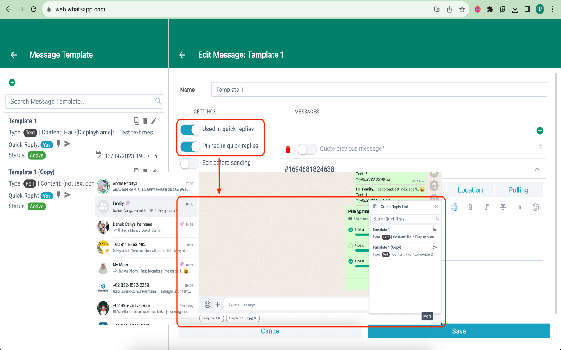Viewport: 561px width, 350px height.
Task: Open the IM profile menu in Chrome
Action: tap(540, 9)
